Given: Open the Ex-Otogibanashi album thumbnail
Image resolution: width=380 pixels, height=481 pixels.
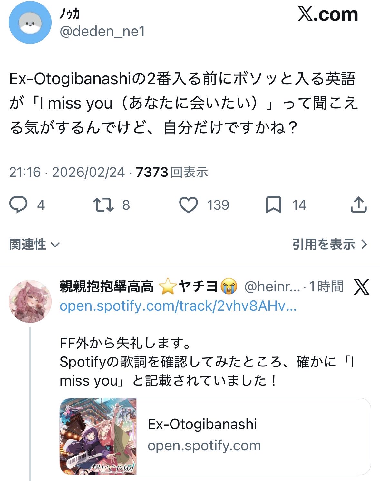Looking at the screenshot, I should 98,436.
